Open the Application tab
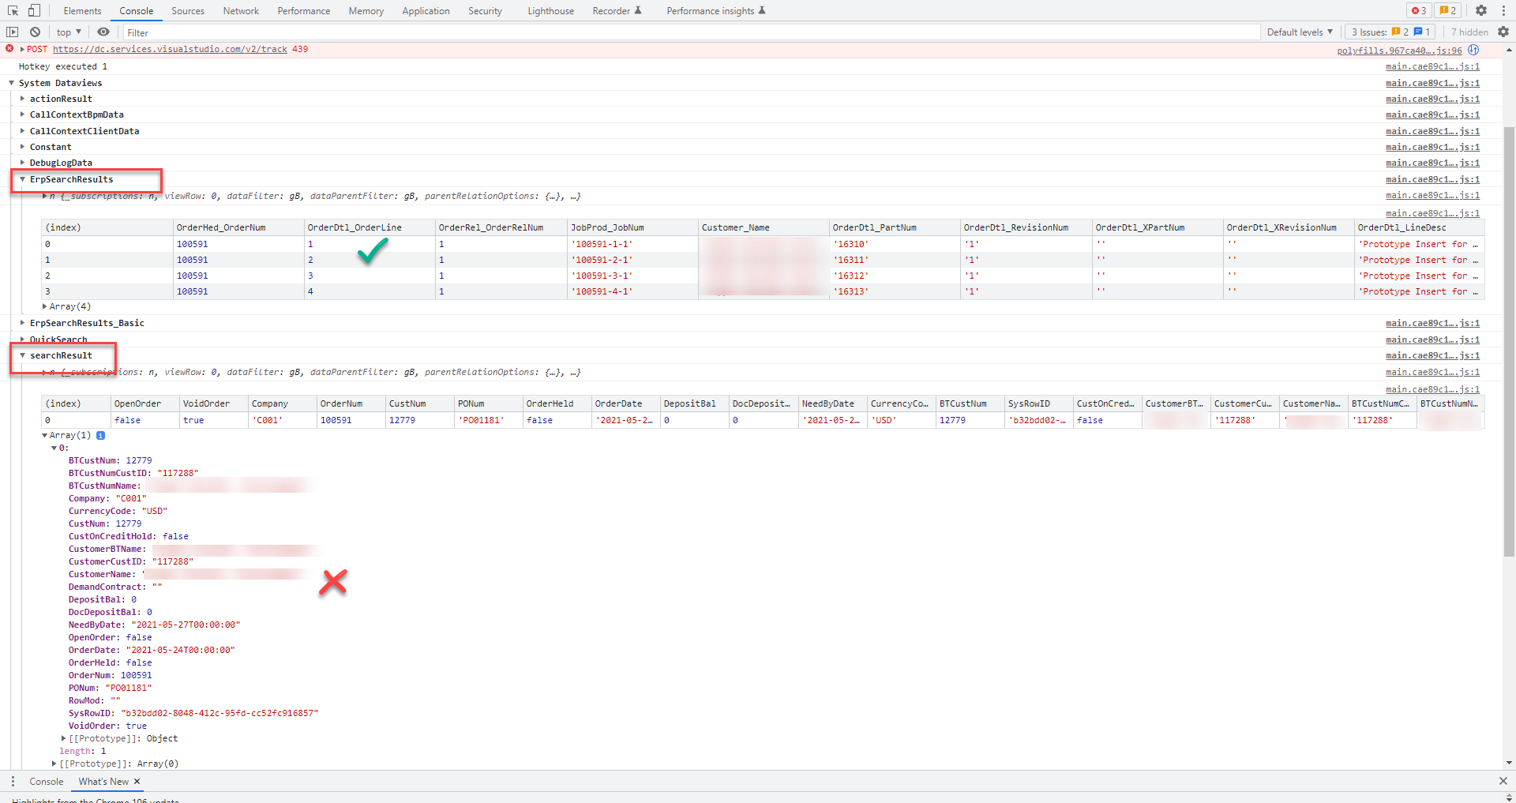 (426, 11)
